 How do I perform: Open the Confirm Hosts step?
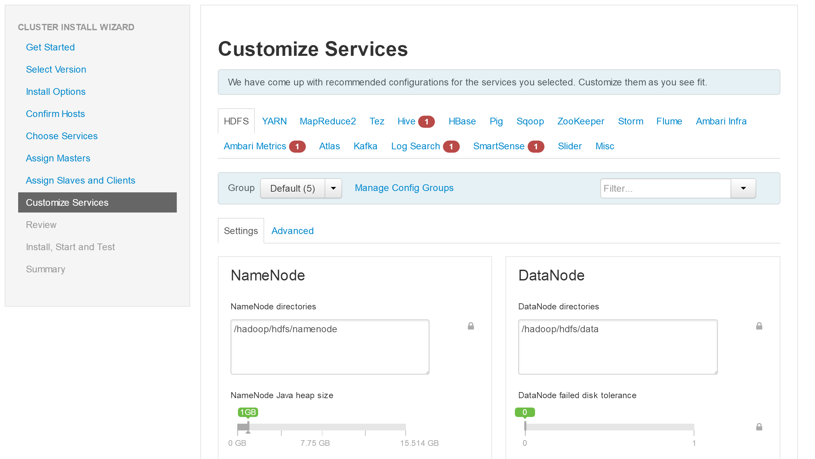pyautogui.click(x=55, y=114)
